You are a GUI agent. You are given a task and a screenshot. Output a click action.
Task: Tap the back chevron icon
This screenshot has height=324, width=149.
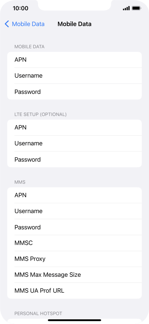7,24
